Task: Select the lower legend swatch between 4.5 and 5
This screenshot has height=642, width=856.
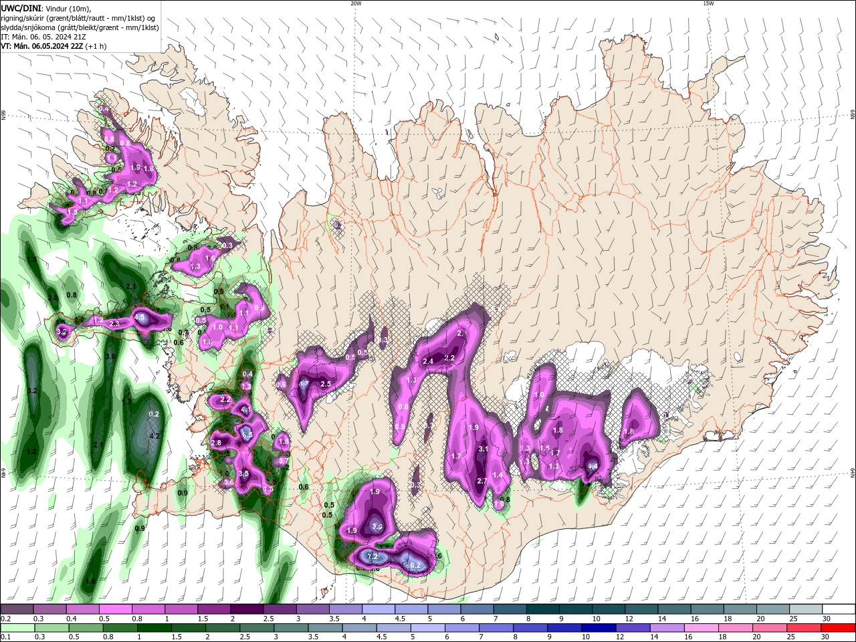Action: tap(394, 628)
